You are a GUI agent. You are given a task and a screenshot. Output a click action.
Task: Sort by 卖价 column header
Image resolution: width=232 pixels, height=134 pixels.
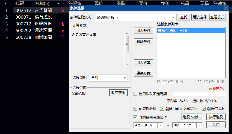[165, 3]
